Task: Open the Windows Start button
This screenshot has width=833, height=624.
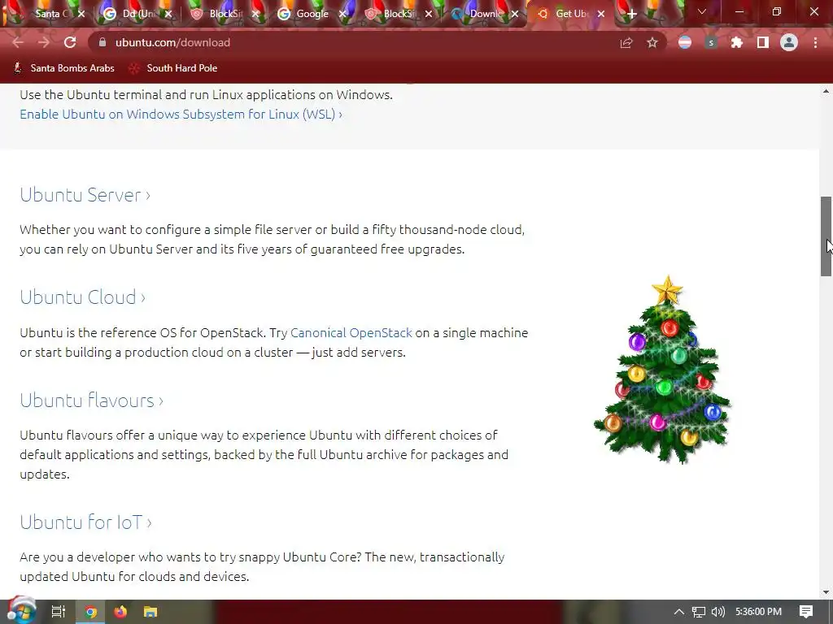Action: click(x=21, y=610)
